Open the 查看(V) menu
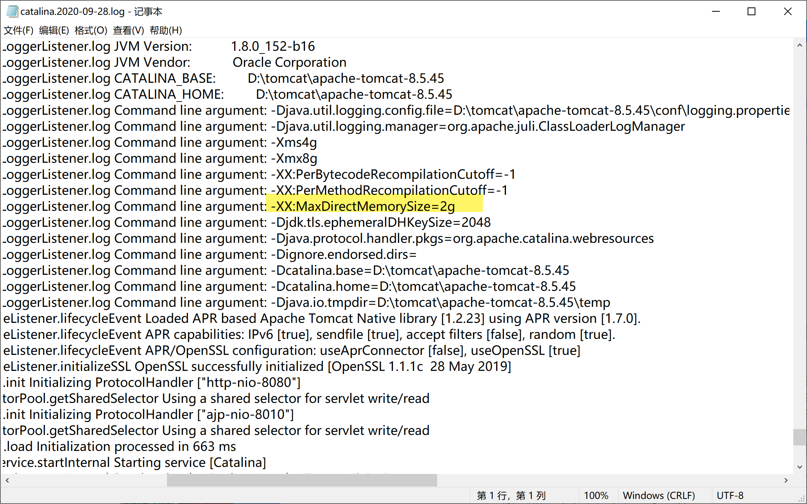This screenshot has width=807, height=504. tap(128, 30)
